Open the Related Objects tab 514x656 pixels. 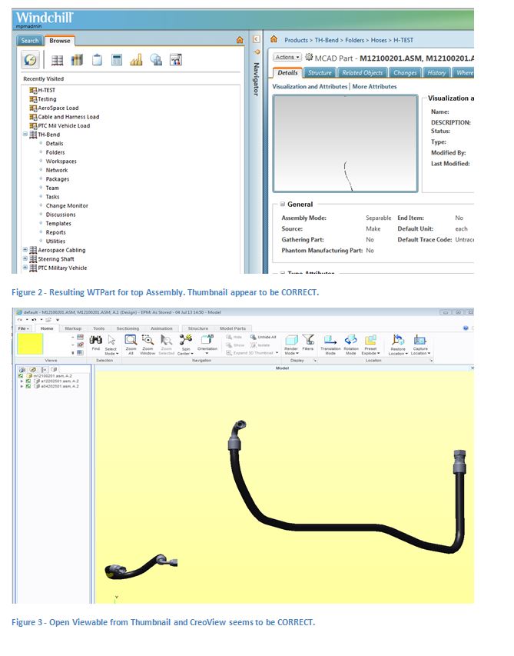click(x=363, y=73)
